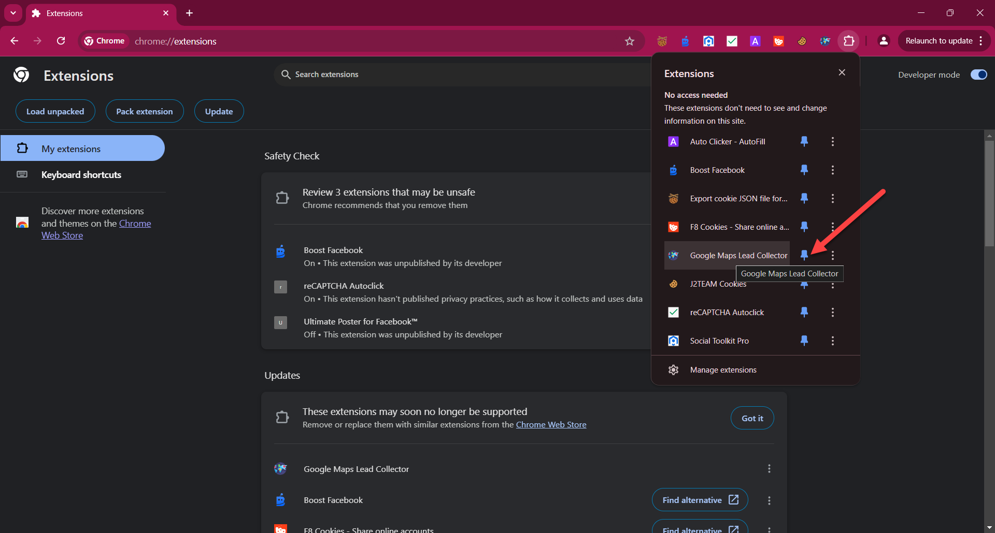Open more options for Boost Facebook in popup
The height and width of the screenshot is (533, 995).
click(x=832, y=170)
